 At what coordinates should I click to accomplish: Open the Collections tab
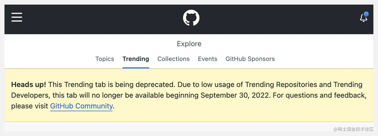173,59
